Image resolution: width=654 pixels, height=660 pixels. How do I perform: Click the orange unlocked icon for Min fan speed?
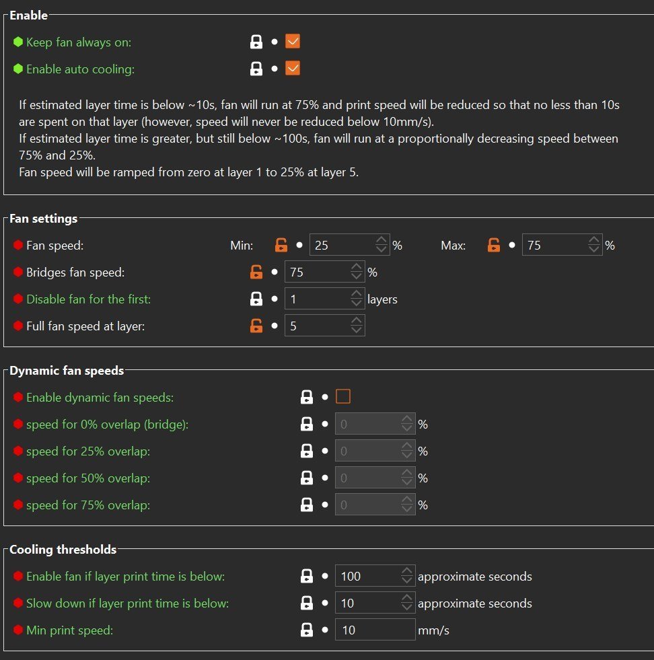pyautogui.click(x=281, y=245)
